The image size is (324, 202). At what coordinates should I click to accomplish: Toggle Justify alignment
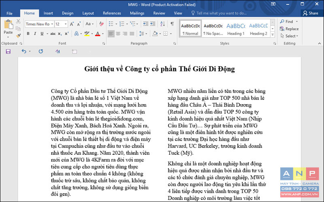(132, 34)
